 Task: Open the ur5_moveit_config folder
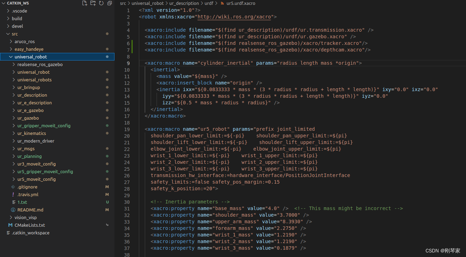(37, 179)
